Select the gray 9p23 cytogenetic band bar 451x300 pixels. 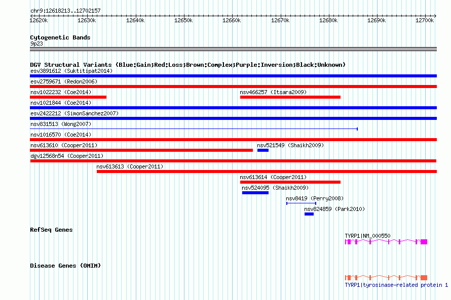[x=233, y=49]
